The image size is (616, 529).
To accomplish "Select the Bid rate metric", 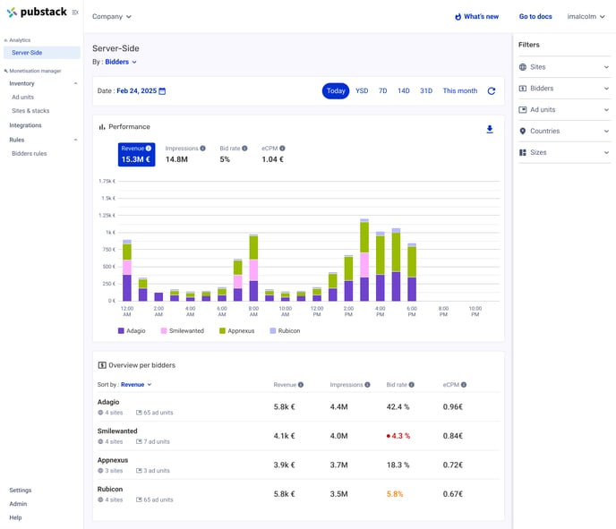I will tap(234, 154).
